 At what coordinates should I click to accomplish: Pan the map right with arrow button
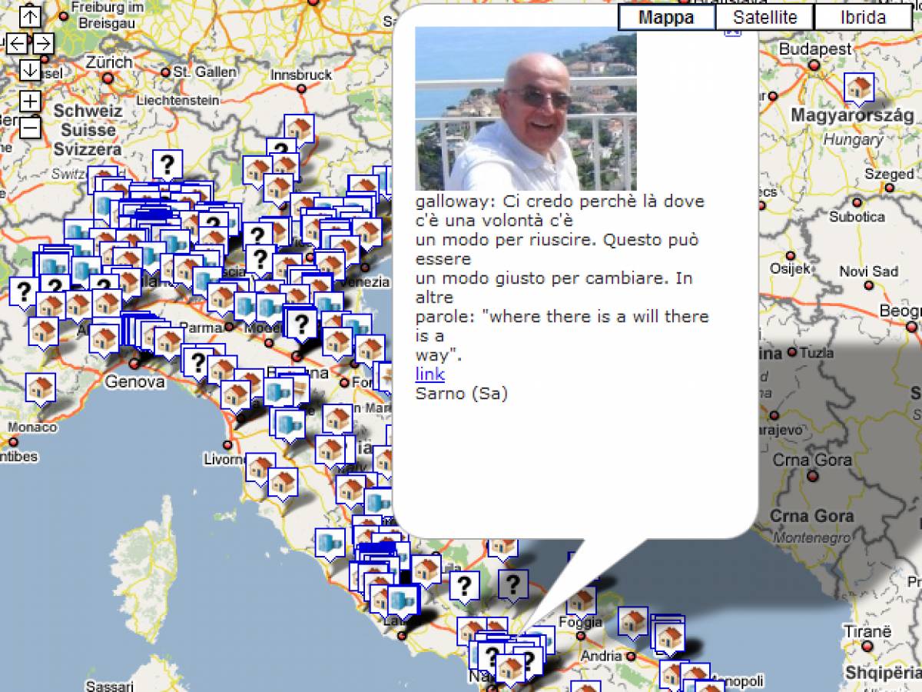tap(44, 43)
